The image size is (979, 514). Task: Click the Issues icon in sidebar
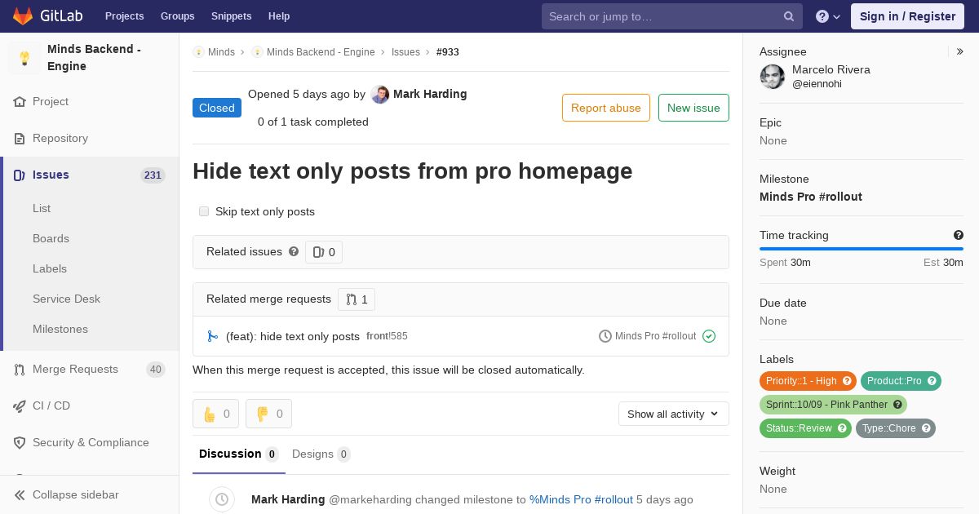[x=20, y=175]
